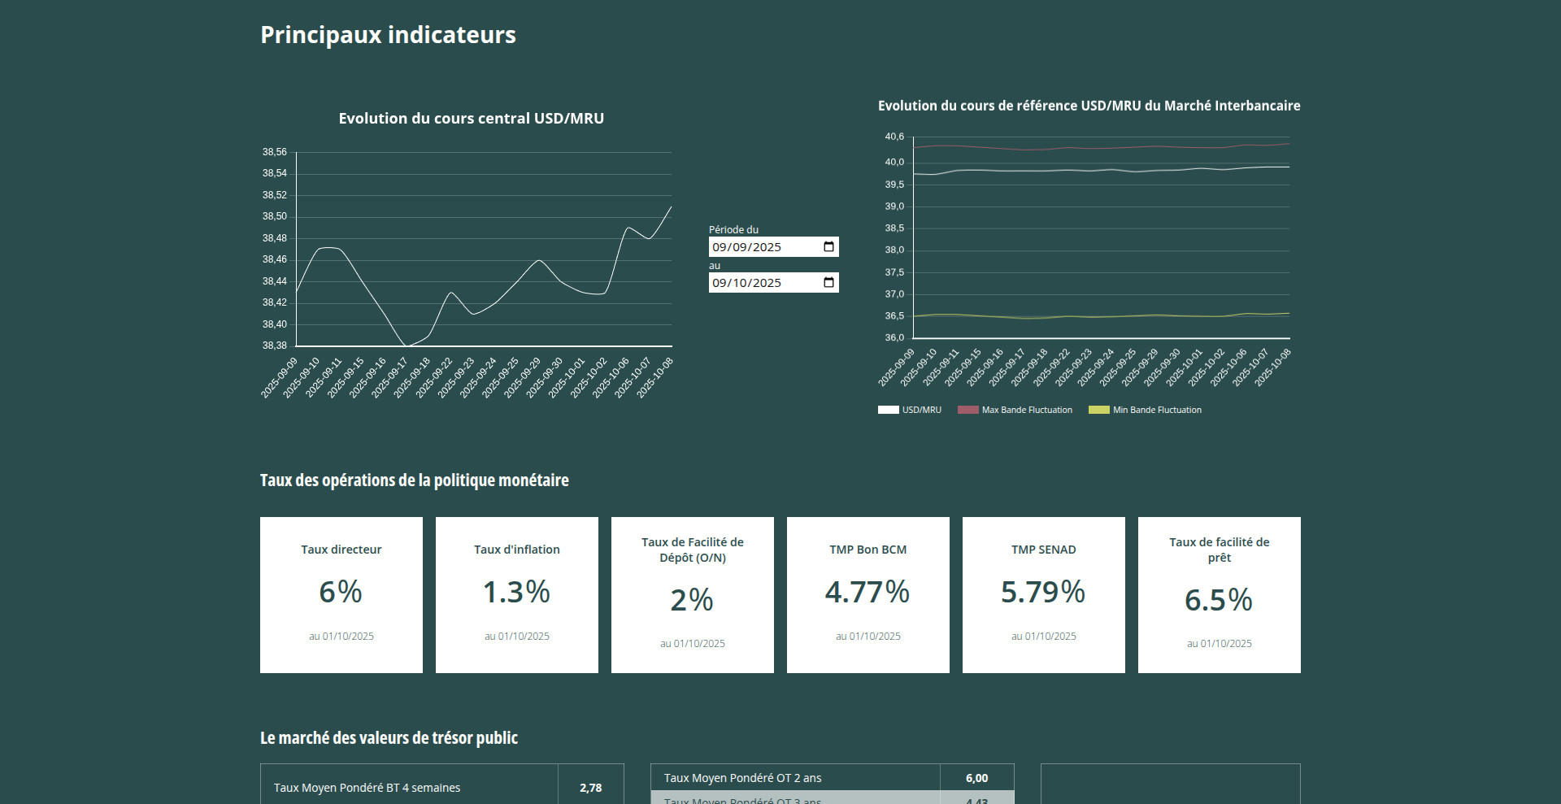Open the TMP Bon BCM 4.77% card

click(x=868, y=594)
